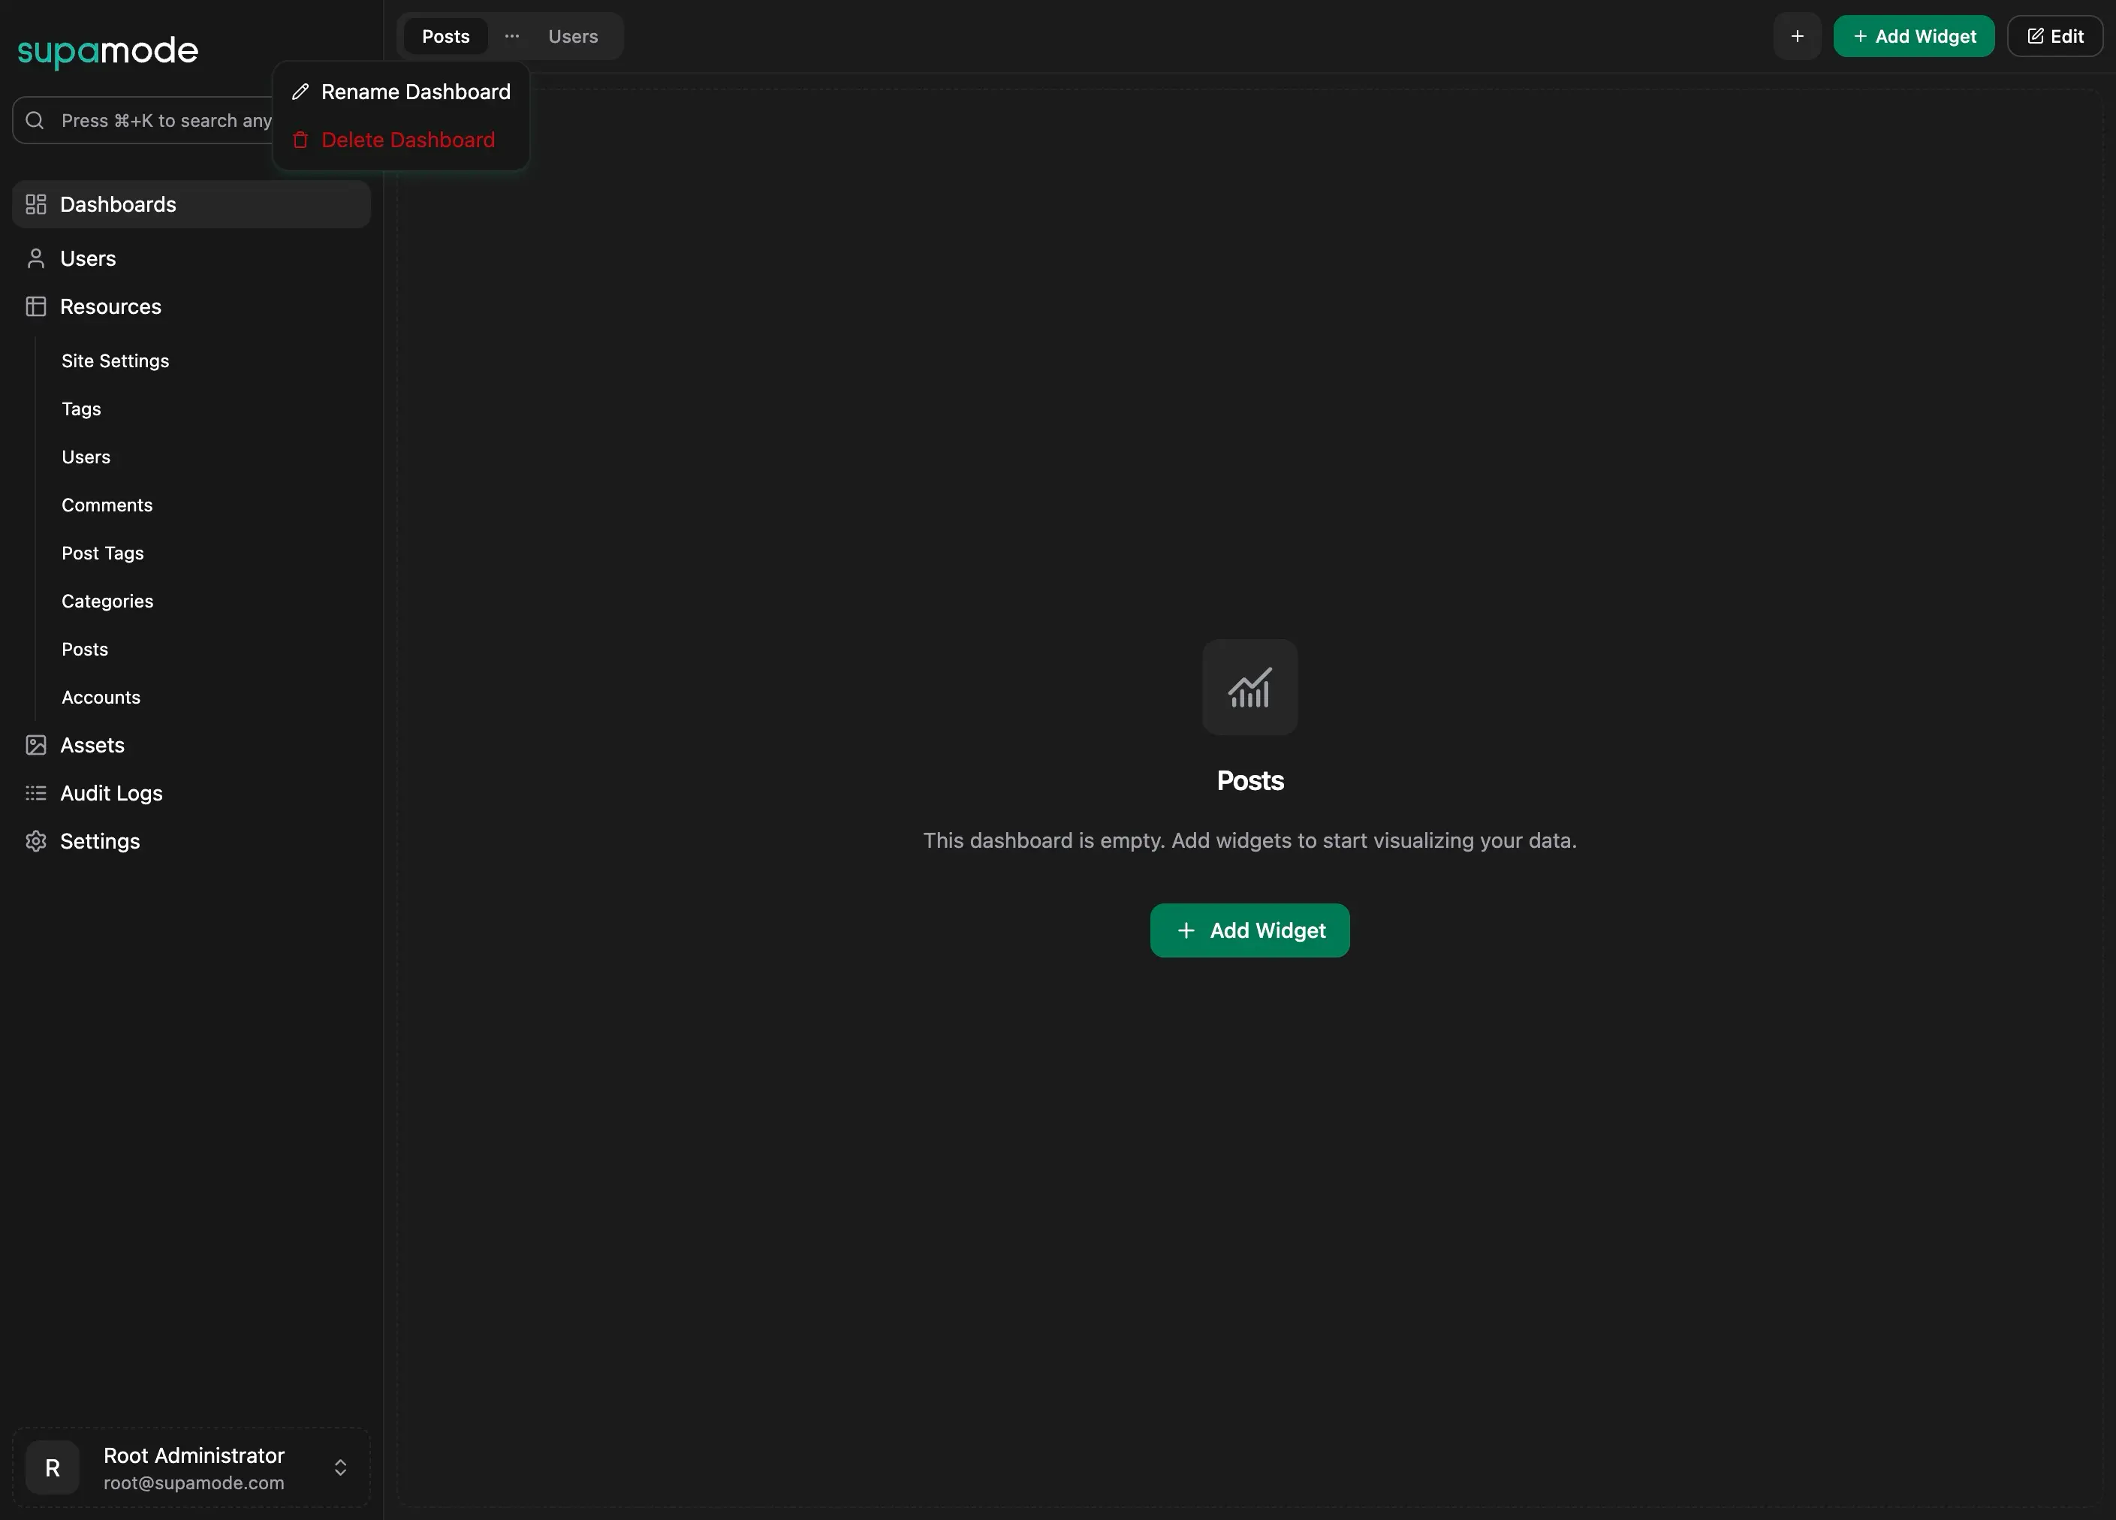Click the Edit button in the top right

[x=2055, y=36]
